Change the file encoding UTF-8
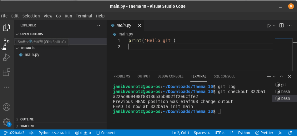Viewport: 297px width, 136px height. click(x=219, y=133)
